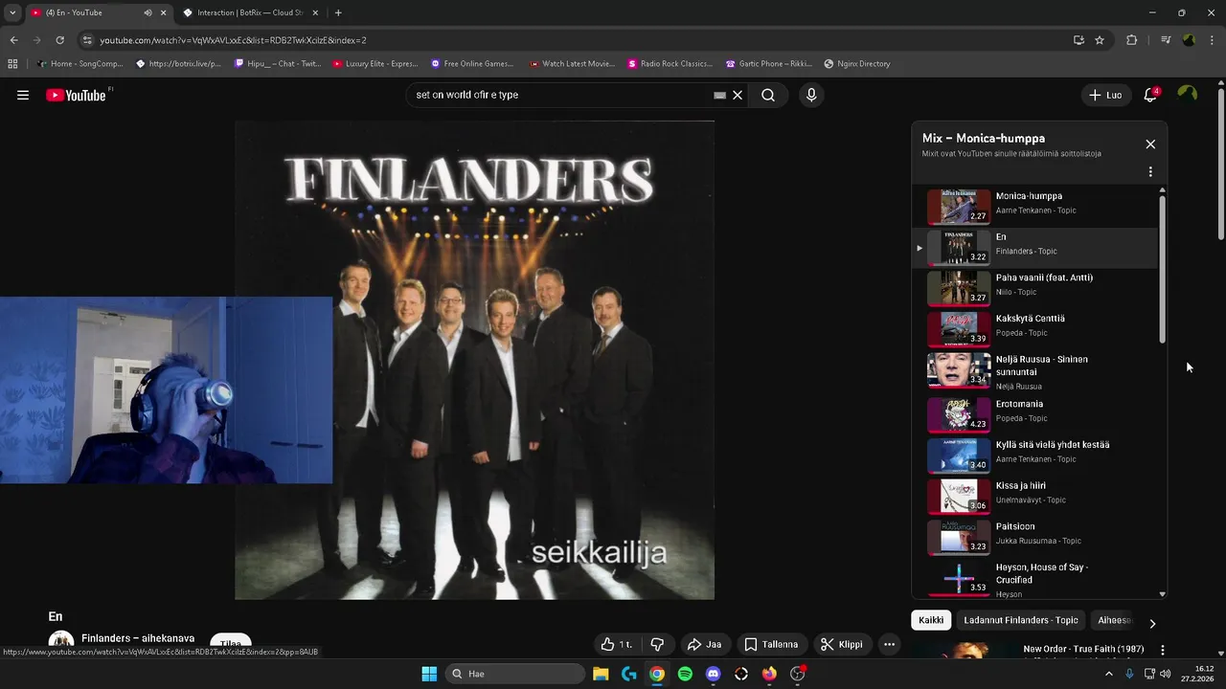
Task: Open the tab search dropdown arrow
Action: coord(12,12)
